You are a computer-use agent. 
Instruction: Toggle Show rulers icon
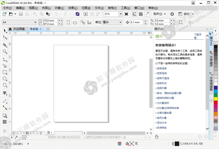(134, 14)
